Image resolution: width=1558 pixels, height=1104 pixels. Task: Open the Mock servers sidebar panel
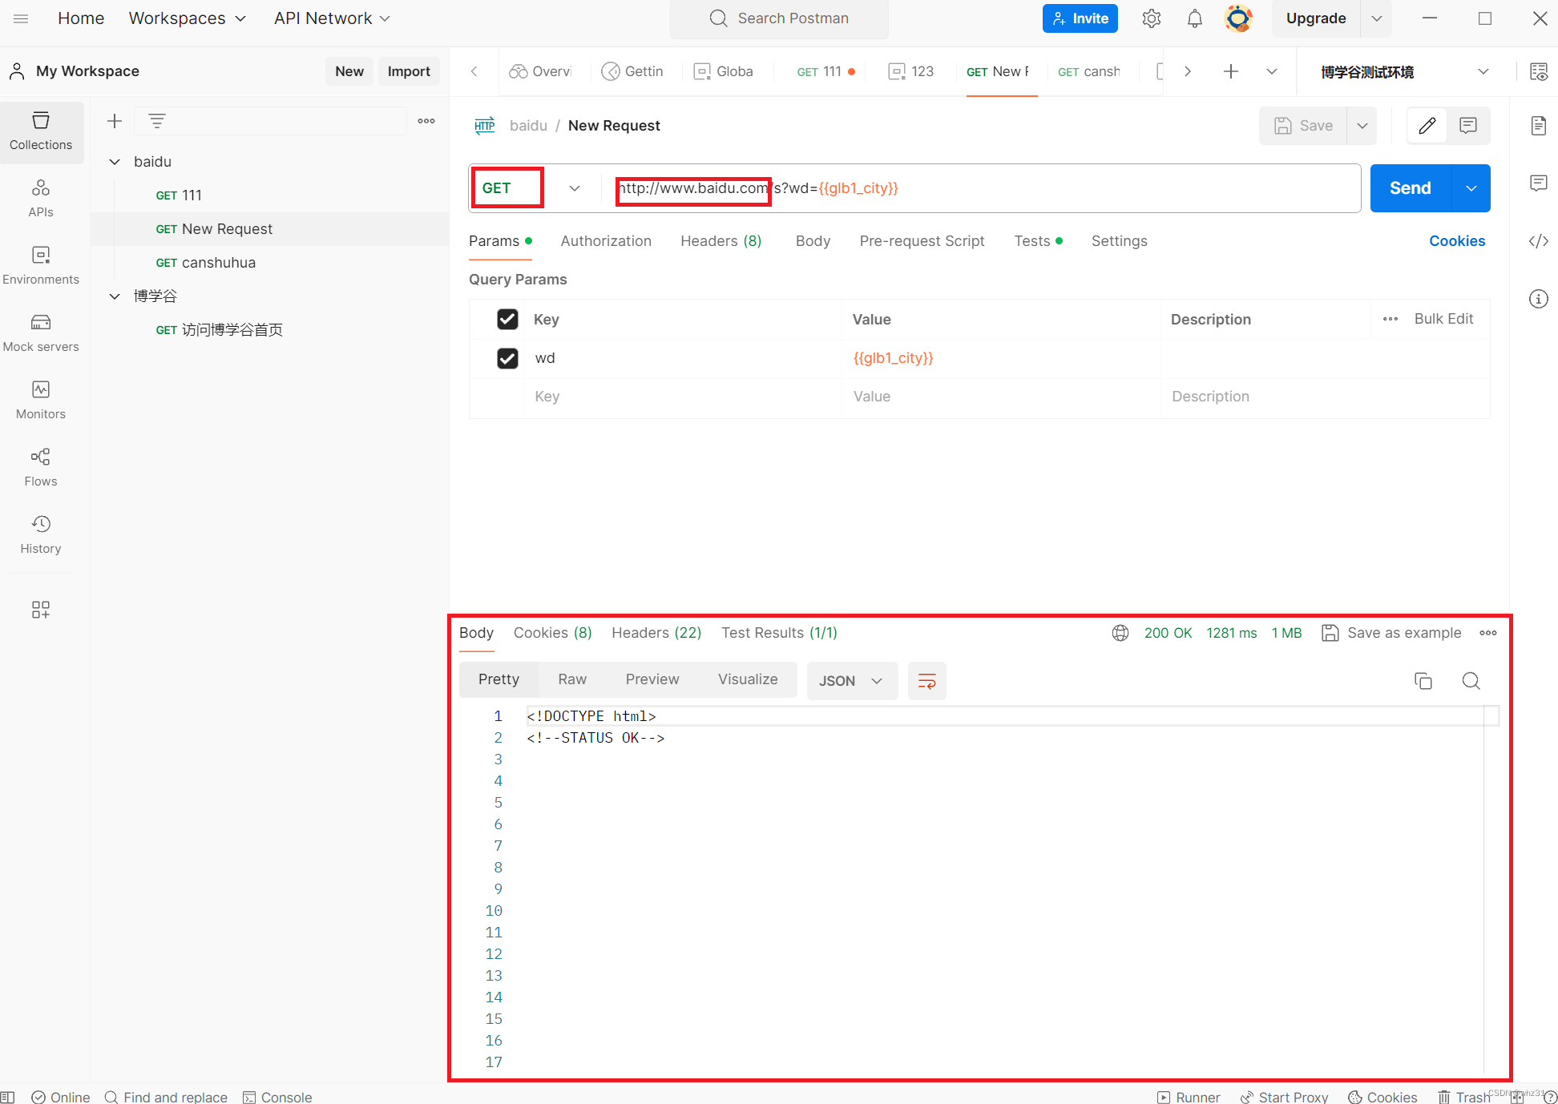[41, 332]
